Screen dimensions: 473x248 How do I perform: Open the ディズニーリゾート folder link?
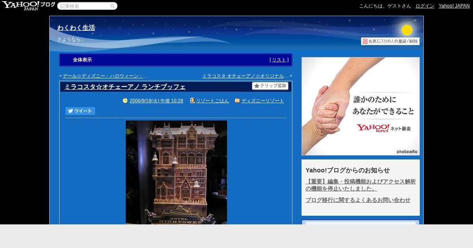(263, 101)
